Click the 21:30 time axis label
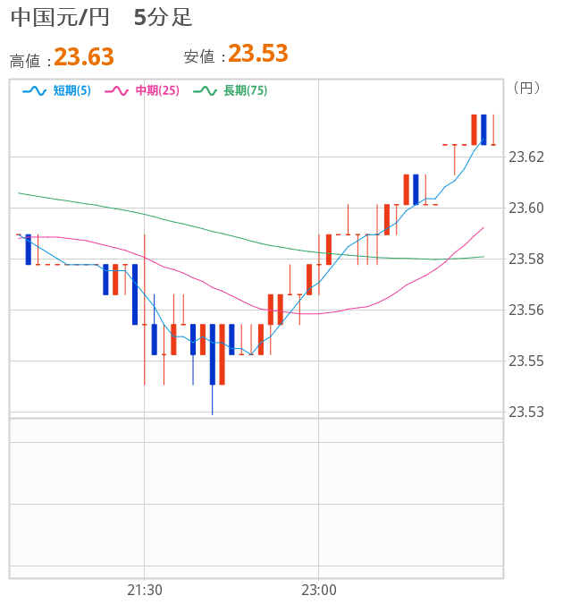 (145, 591)
